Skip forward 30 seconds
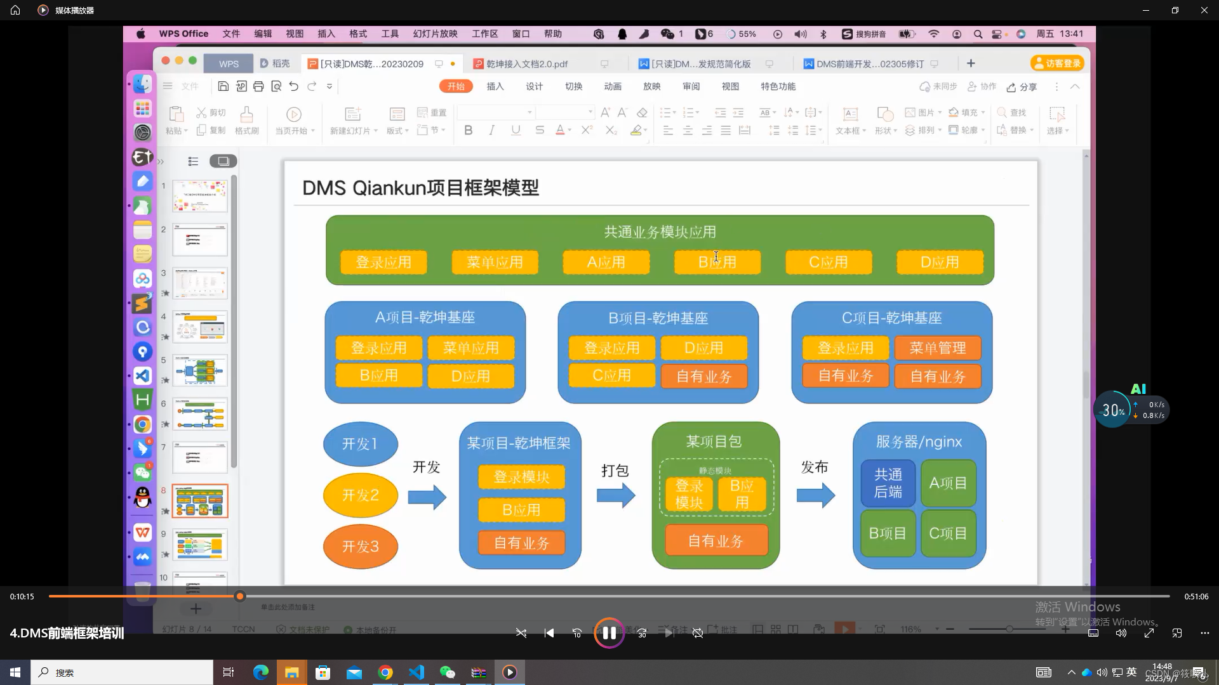The width and height of the screenshot is (1219, 685). [x=641, y=633]
